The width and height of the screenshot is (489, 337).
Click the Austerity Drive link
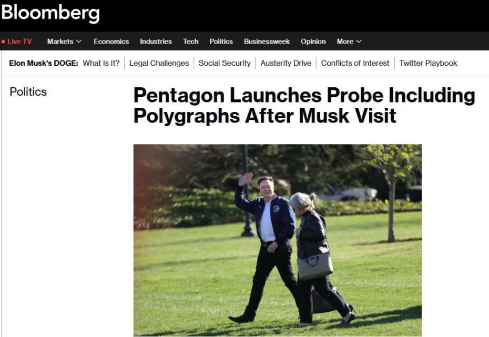tap(286, 63)
